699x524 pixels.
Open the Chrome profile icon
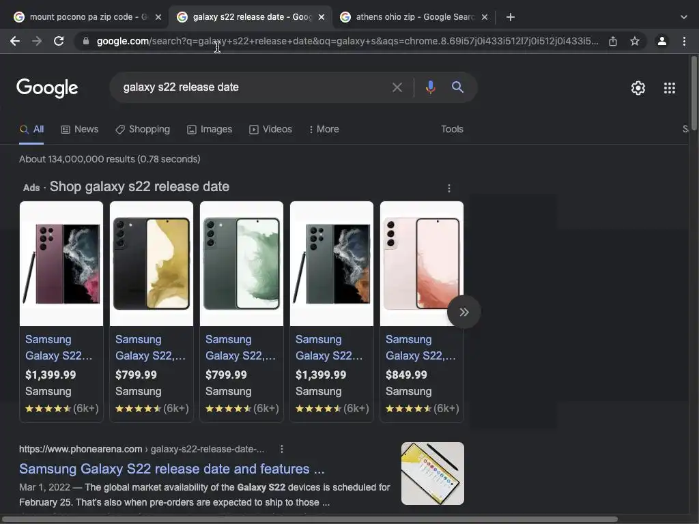(662, 42)
